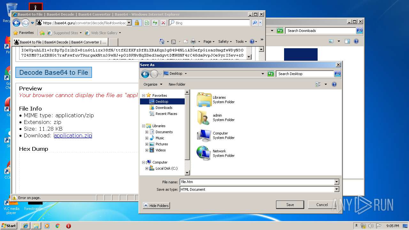Open Windows Explorer from taskbar
Viewport: 409px width, 230px height.
[x=36, y=226]
